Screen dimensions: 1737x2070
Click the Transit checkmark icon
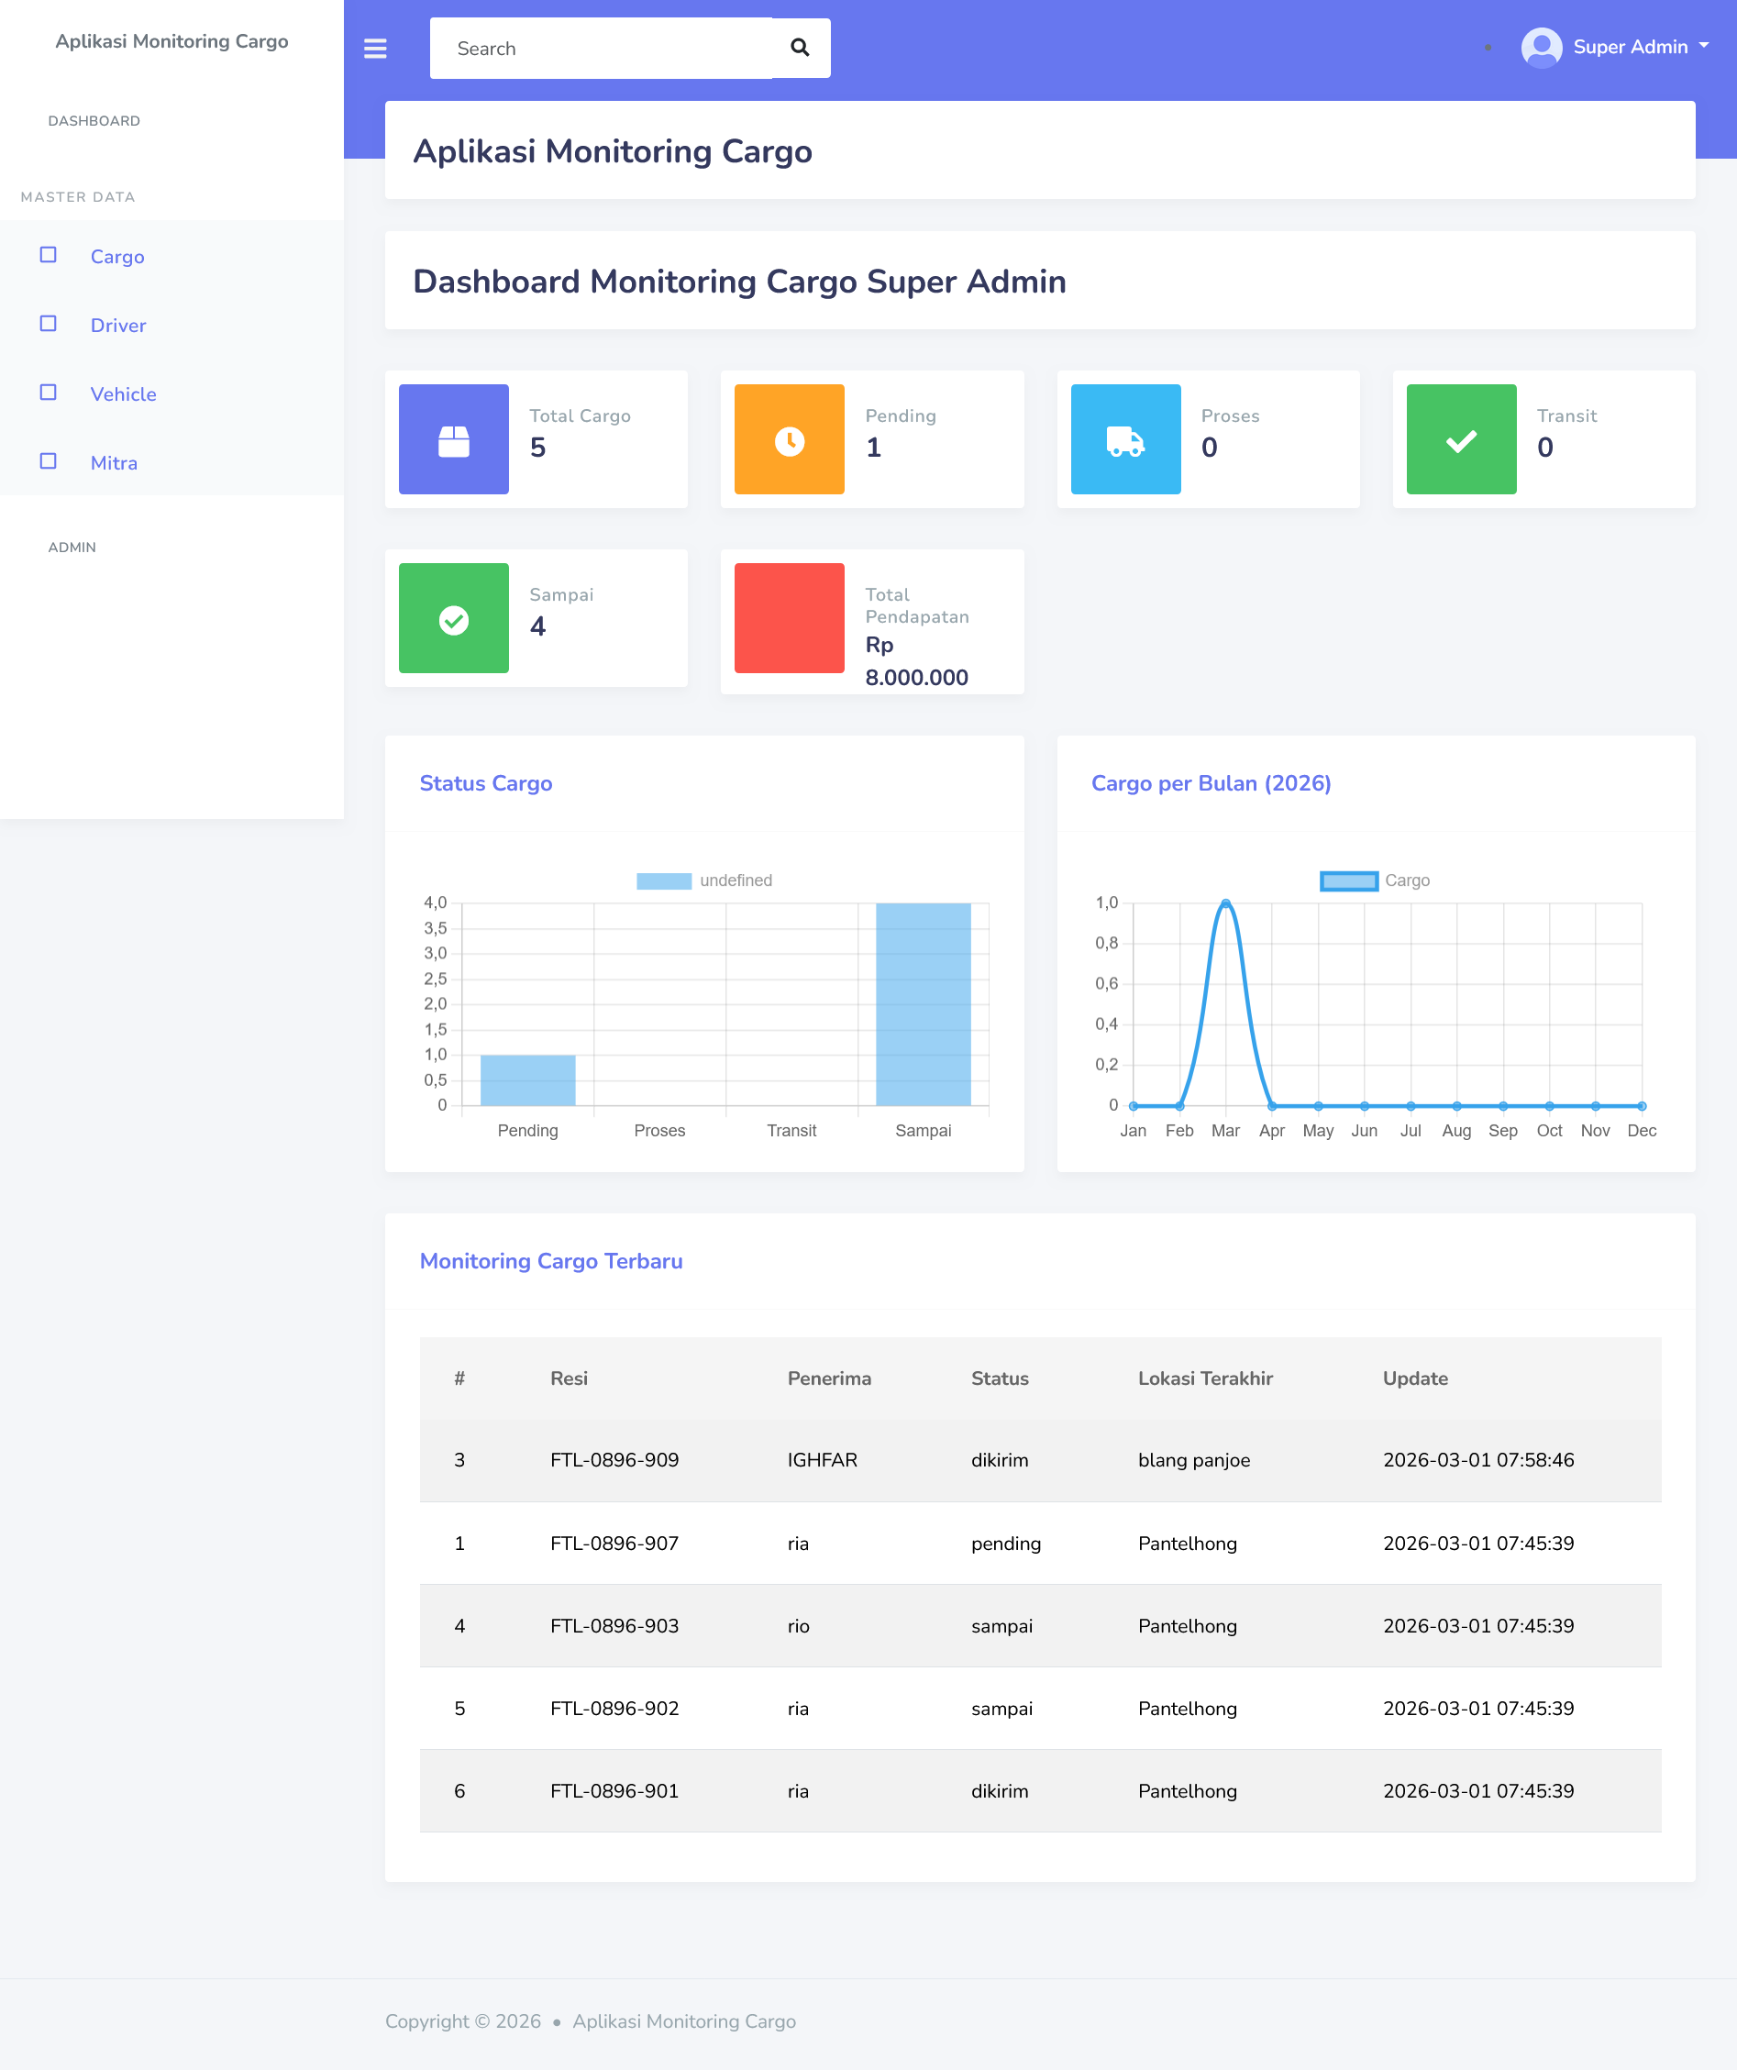(x=1460, y=439)
